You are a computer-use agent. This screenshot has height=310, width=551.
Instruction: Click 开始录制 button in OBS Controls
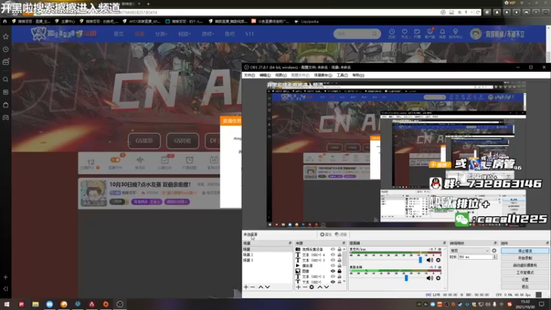point(525,258)
